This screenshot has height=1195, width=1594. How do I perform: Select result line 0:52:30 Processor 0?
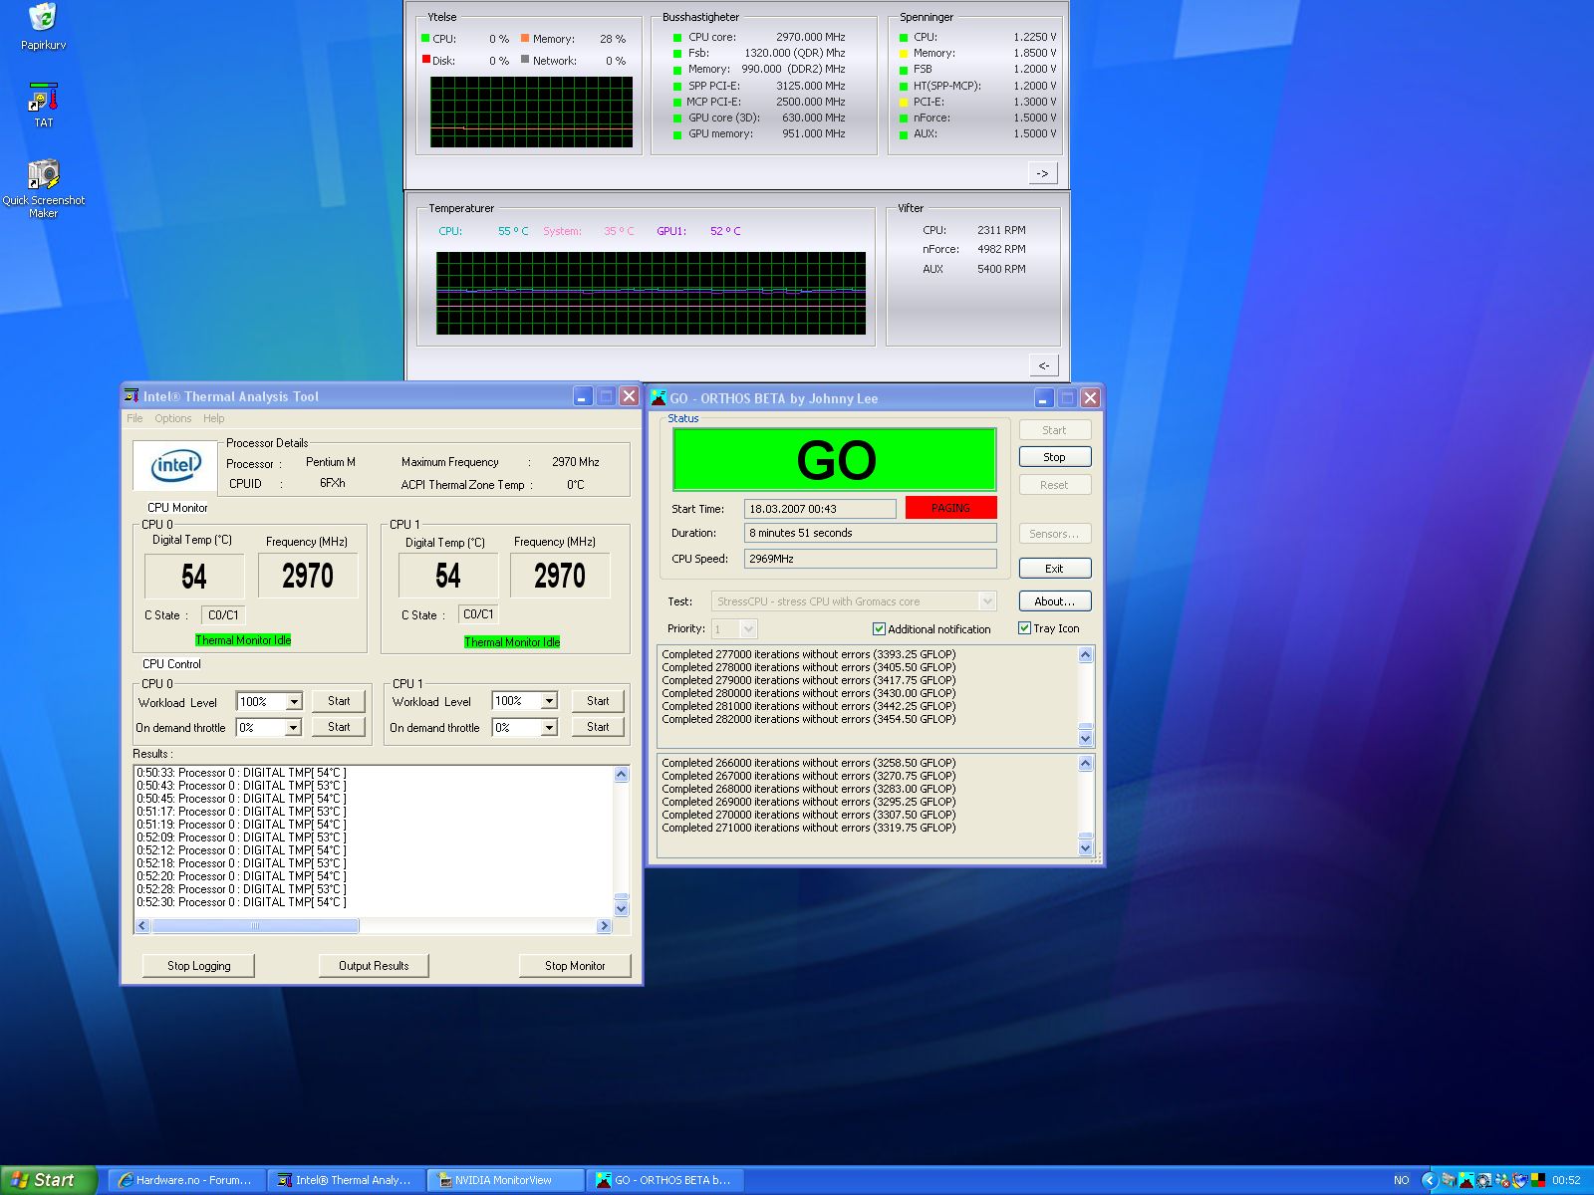[x=241, y=902]
